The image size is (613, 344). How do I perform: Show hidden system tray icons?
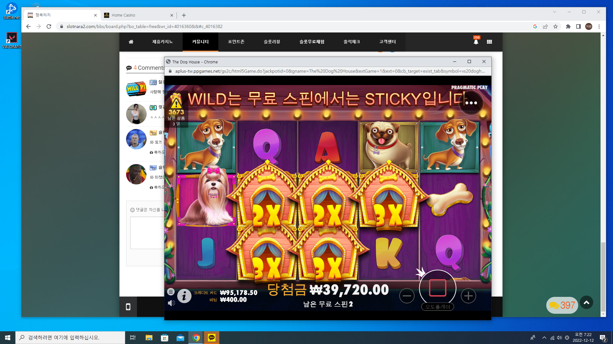pyautogui.click(x=544, y=338)
